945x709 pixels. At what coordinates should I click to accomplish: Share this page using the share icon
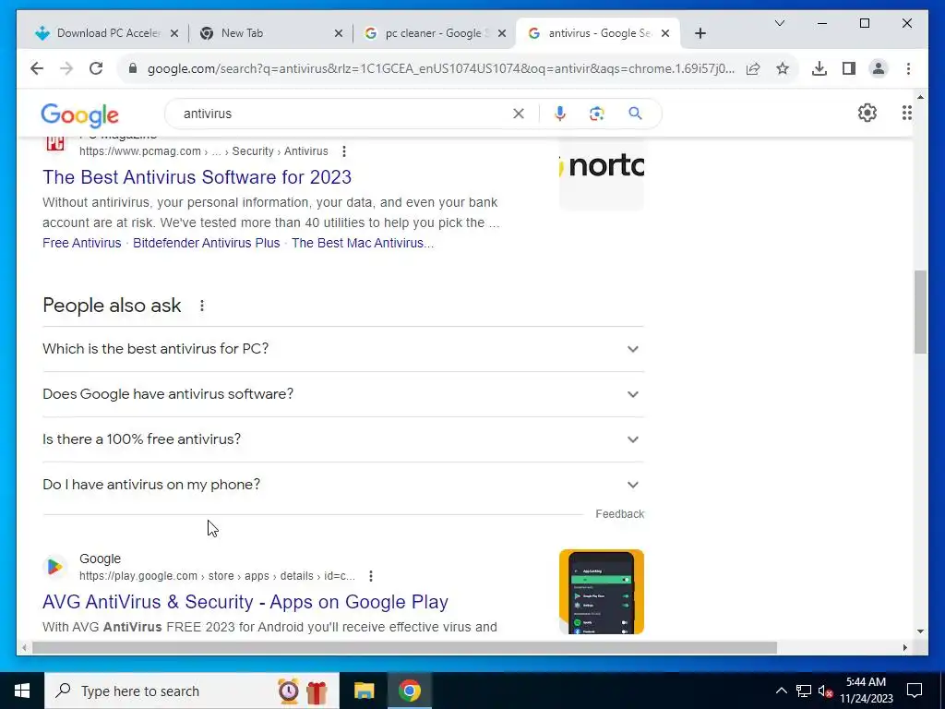753,68
